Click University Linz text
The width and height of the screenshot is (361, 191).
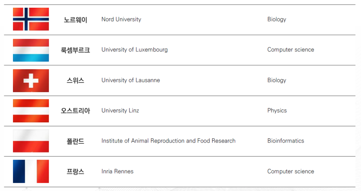click(x=120, y=110)
